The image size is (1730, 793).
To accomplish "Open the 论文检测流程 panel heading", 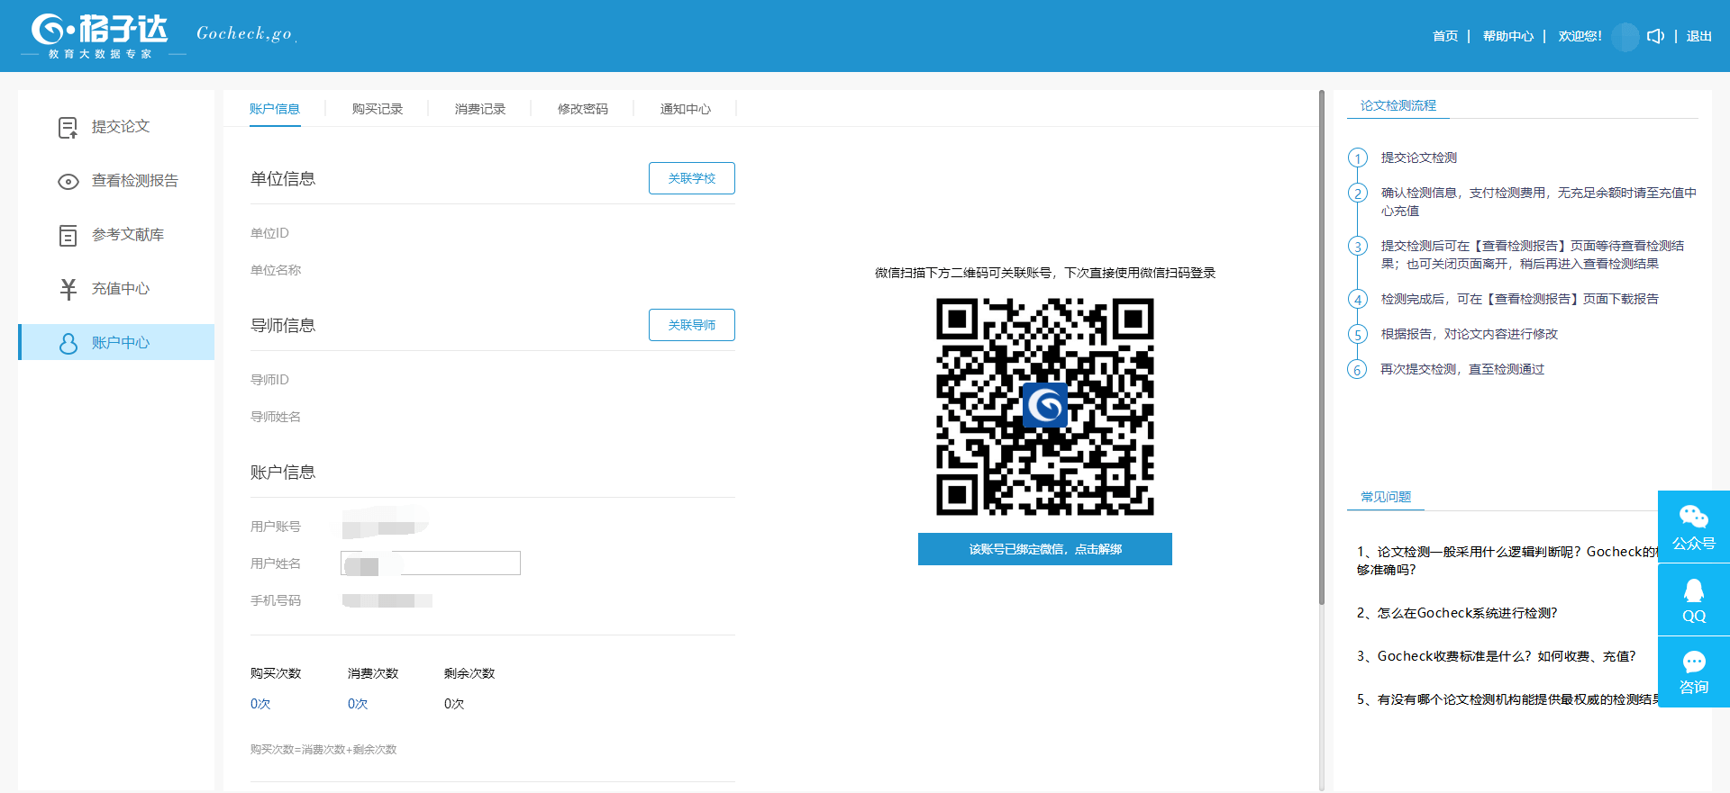I will 1398,105.
